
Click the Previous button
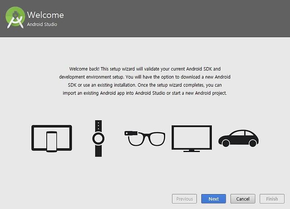(184, 199)
